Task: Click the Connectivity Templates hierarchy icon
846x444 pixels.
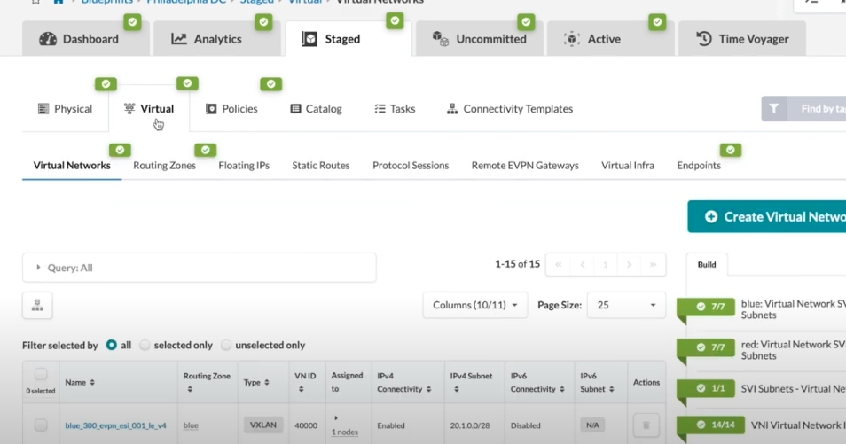Action: [x=452, y=109]
